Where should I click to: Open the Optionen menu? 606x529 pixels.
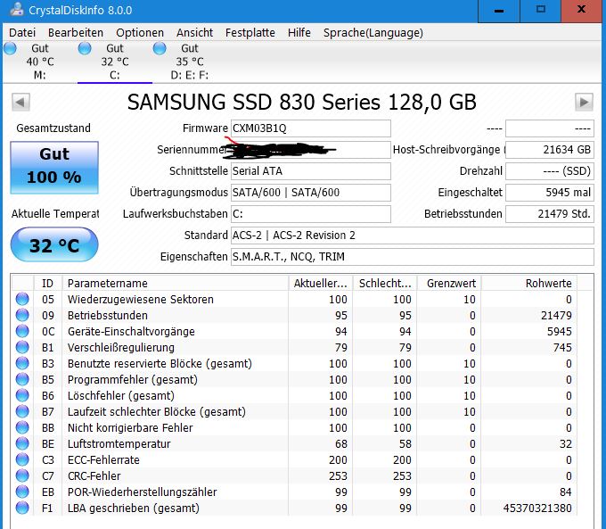tap(140, 33)
